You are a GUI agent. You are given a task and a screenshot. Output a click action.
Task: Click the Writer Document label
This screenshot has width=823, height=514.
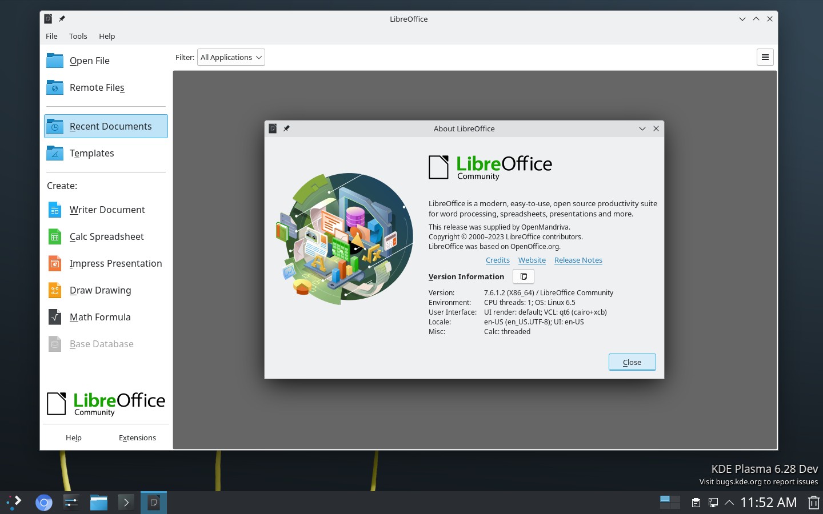tap(107, 210)
